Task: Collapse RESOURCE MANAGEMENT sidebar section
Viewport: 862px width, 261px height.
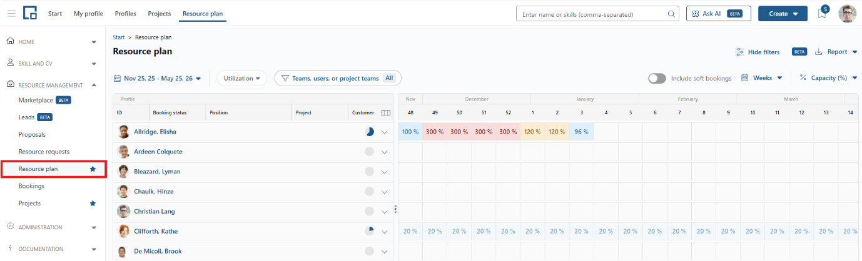Action: pyautogui.click(x=94, y=85)
